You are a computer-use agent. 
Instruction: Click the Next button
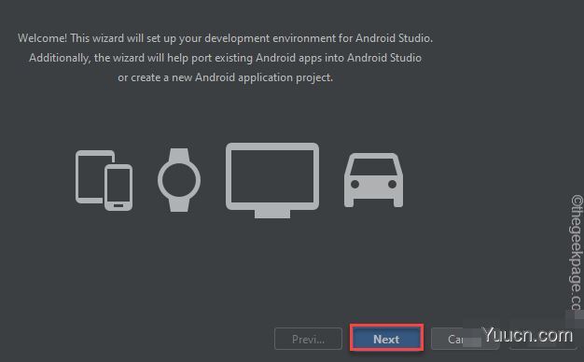point(386,338)
